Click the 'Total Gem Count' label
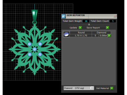This screenshot has width=127, height=95. coord(100,21)
